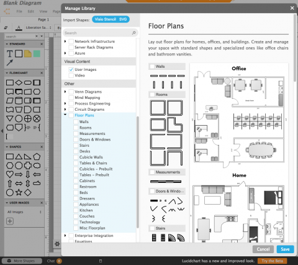
Task: Select the cross shape in Shapes panel
Action: click(x=28, y=165)
